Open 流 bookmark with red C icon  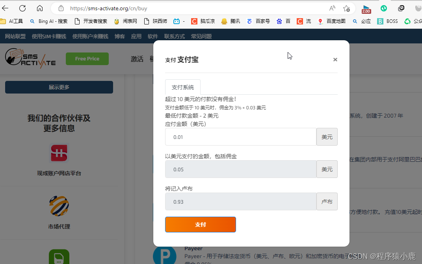click(x=304, y=21)
